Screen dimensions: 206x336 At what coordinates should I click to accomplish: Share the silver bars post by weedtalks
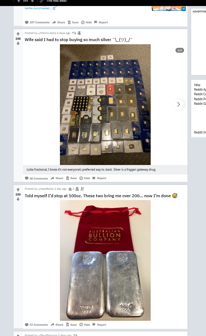click(x=57, y=325)
